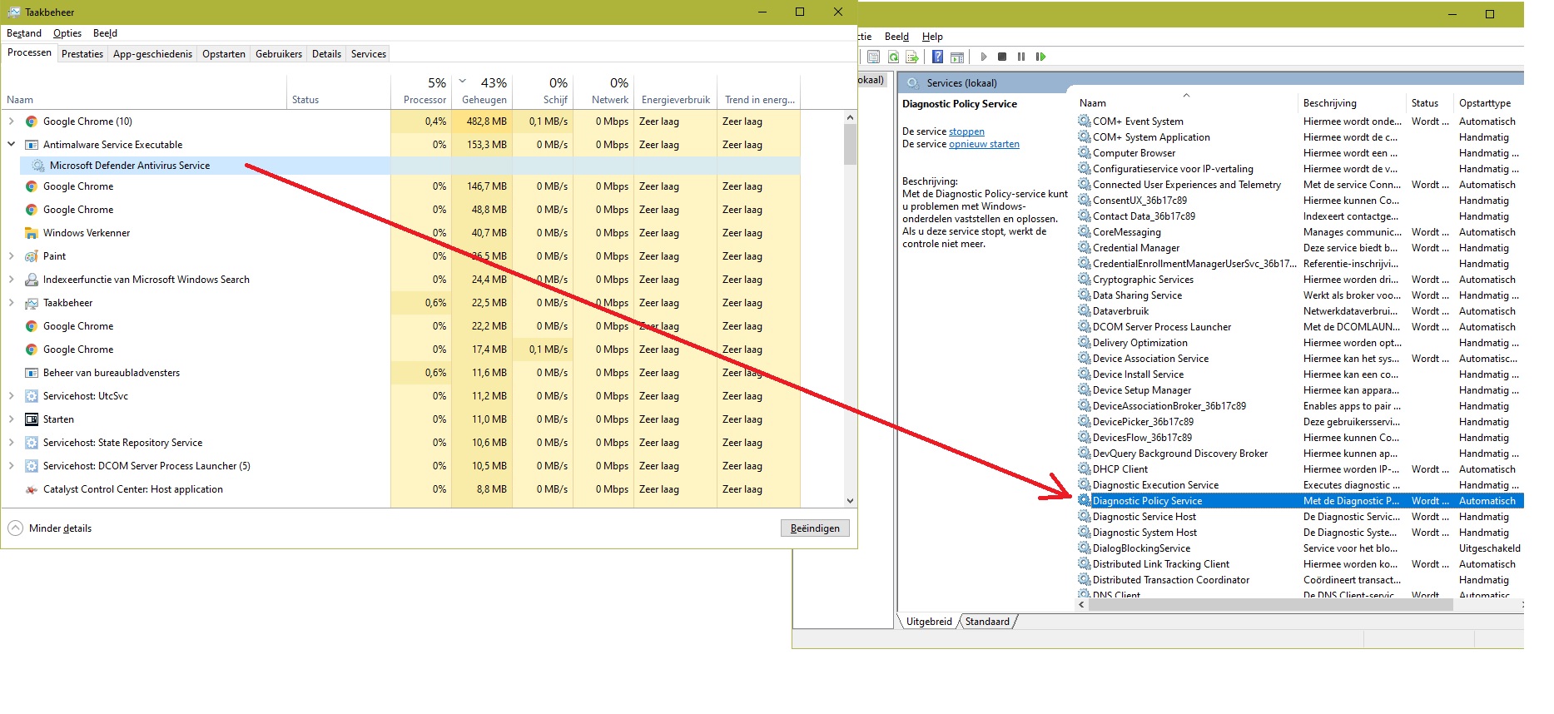Open the Help menu in Services window
The height and width of the screenshot is (714, 1554).
click(x=932, y=37)
